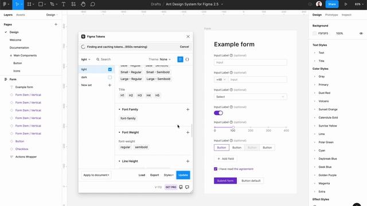Open the feedback icon in plugin footer
Viewport: 367px width, 206px height.
[x=187, y=187]
